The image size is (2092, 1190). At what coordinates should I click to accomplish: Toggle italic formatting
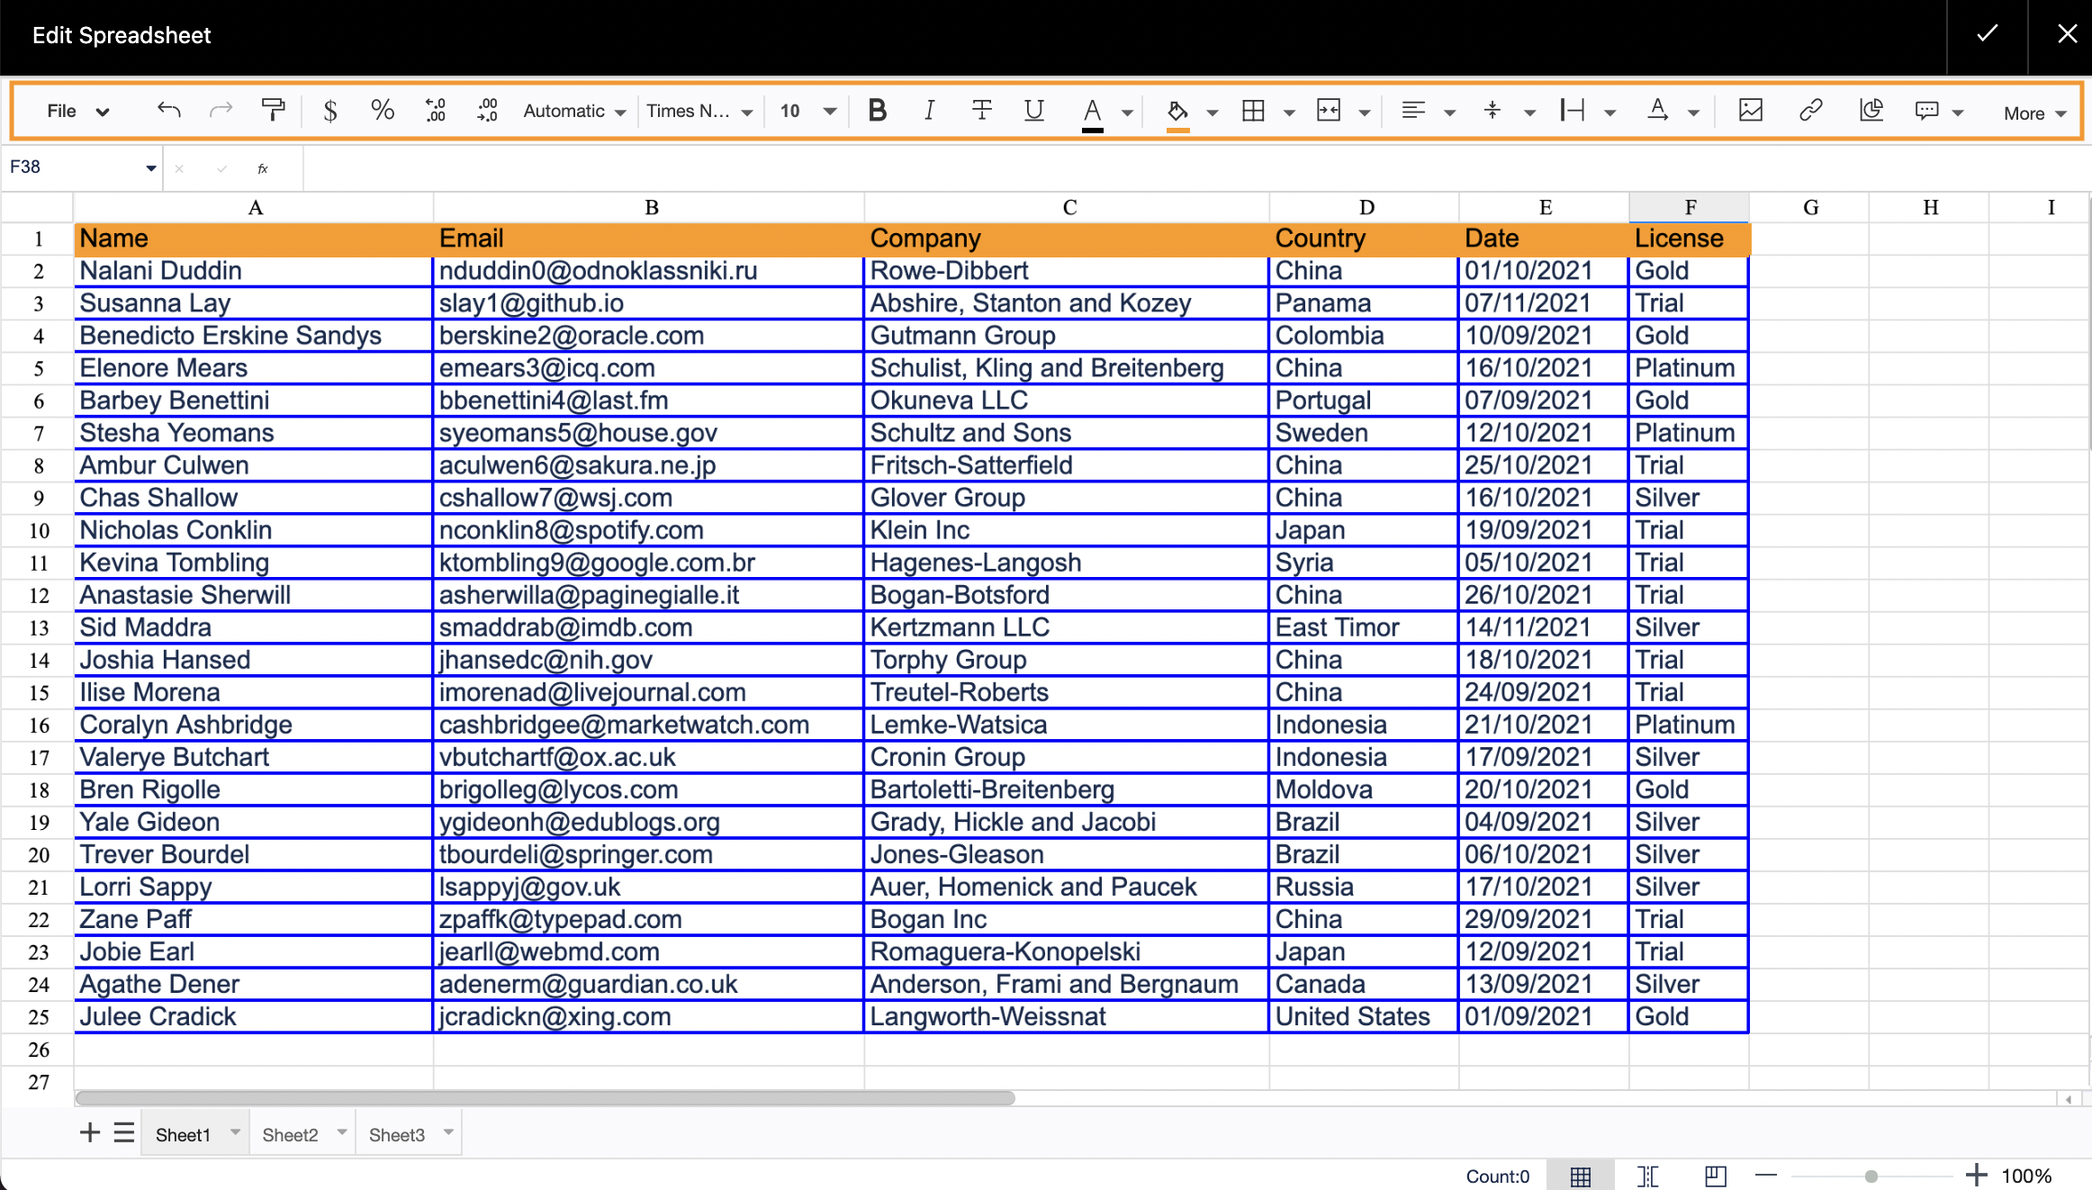929,110
